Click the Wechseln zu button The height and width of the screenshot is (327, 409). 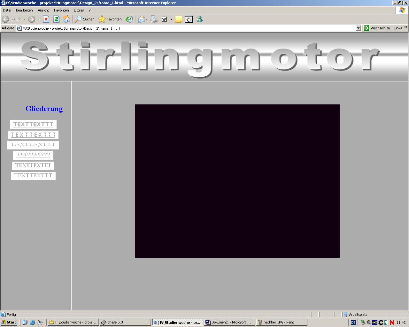377,28
